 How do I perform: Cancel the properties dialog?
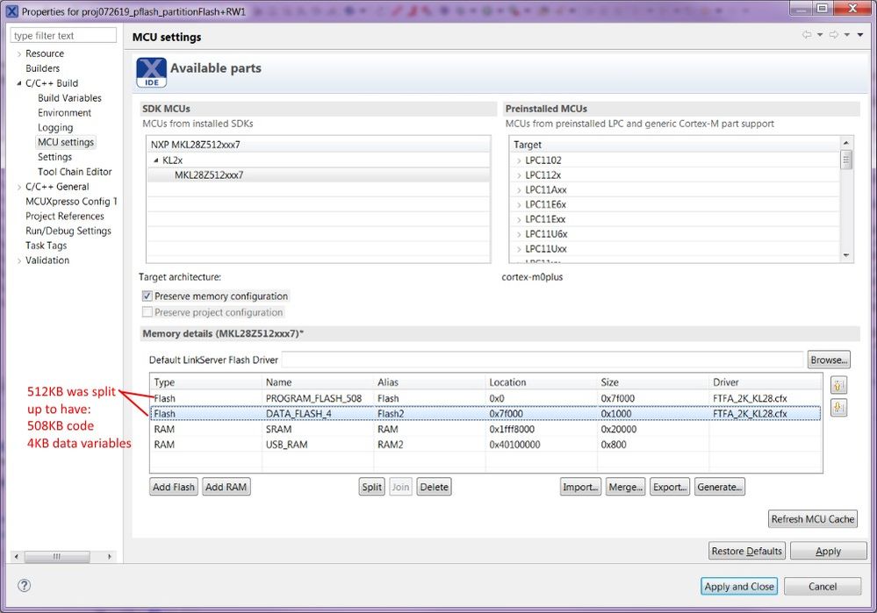[x=823, y=586]
